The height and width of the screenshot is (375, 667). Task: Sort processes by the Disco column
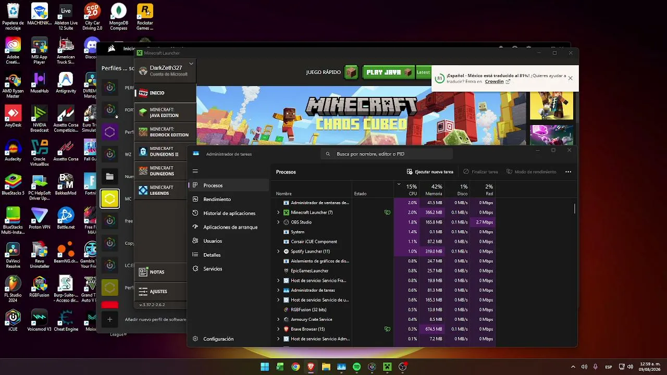[x=457, y=190]
